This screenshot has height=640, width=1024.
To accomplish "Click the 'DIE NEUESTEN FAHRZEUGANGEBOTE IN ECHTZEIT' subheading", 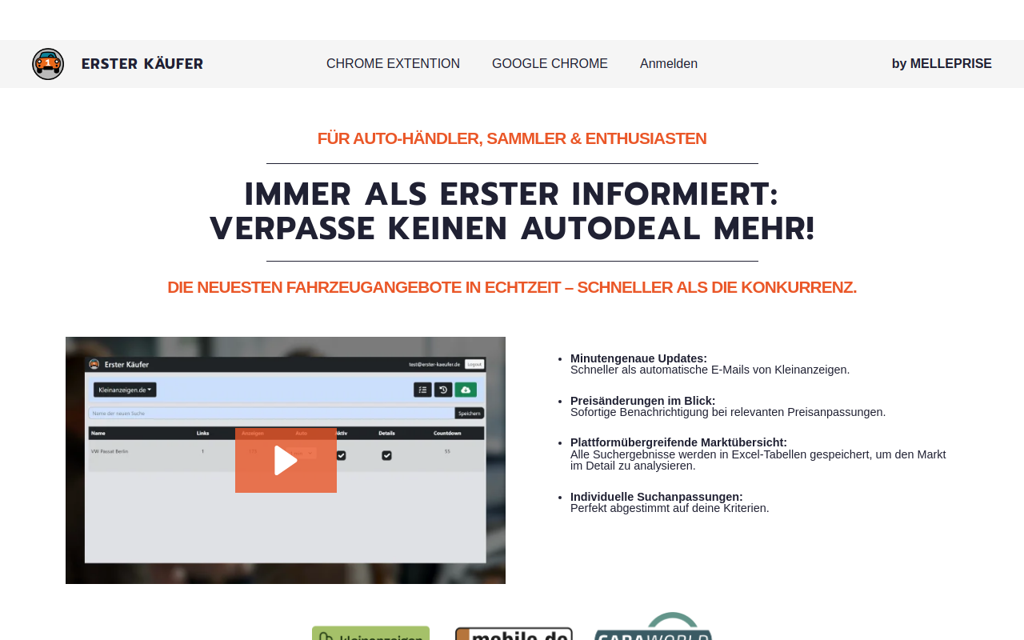I will (512, 287).
